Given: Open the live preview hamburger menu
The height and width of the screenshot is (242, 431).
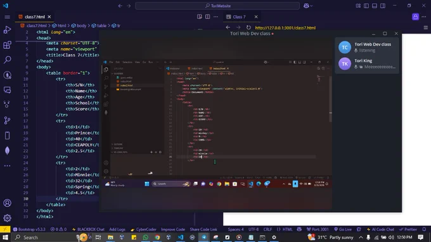Looking at the screenshot, I should [x=426, y=27].
